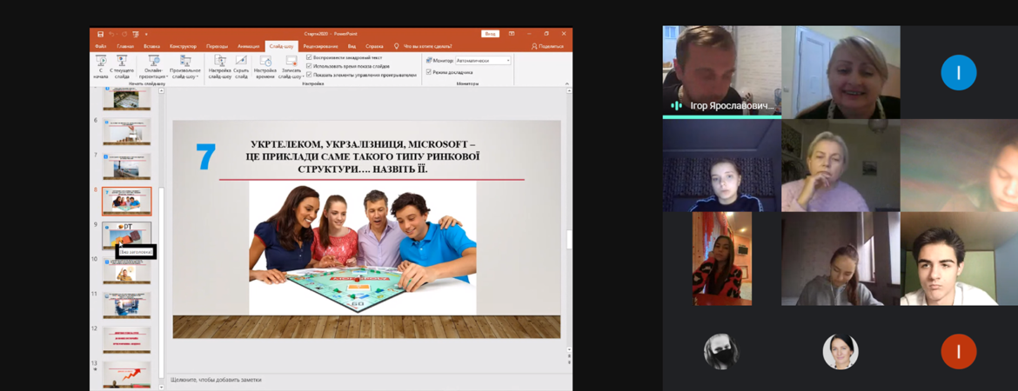Viewport: 1018px width, 391px height.
Task: Click the video tile of man in white shirt
Action: point(959,259)
